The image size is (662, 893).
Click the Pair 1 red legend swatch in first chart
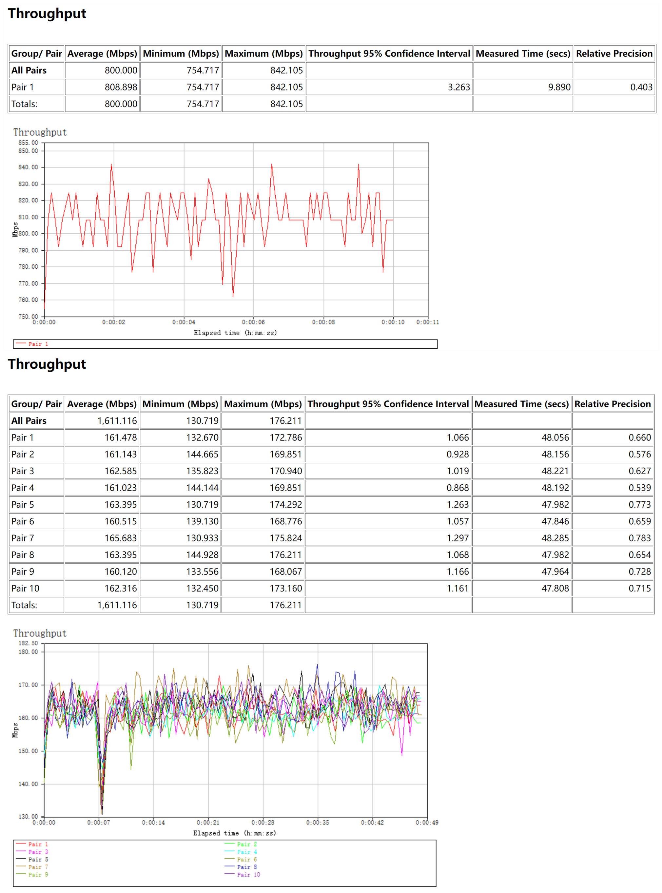tap(21, 343)
